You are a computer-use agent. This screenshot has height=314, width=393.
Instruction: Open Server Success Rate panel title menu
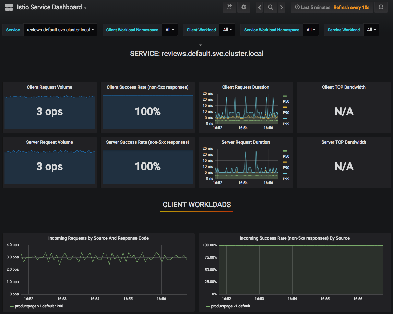147,142
